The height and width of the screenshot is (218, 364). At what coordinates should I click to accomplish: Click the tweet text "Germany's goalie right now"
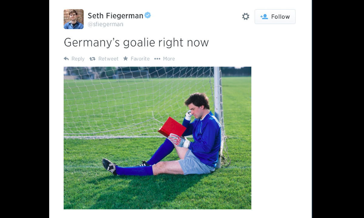(x=136, y=42)
